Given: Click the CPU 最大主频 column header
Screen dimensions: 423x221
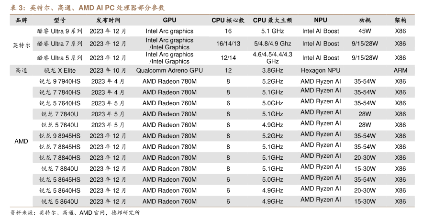Looking at the screenshot, I should [x=272, y=20].
